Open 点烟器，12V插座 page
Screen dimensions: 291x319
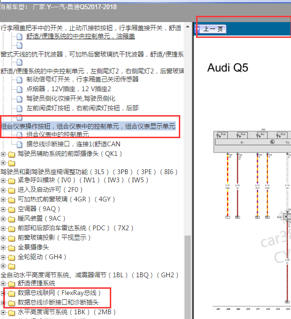pos(69,89)
